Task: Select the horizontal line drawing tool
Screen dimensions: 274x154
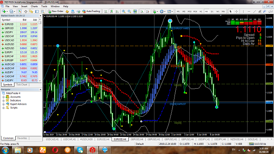Action: tap(249, 11)
